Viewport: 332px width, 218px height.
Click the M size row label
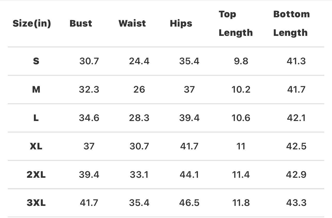(36, 90)
